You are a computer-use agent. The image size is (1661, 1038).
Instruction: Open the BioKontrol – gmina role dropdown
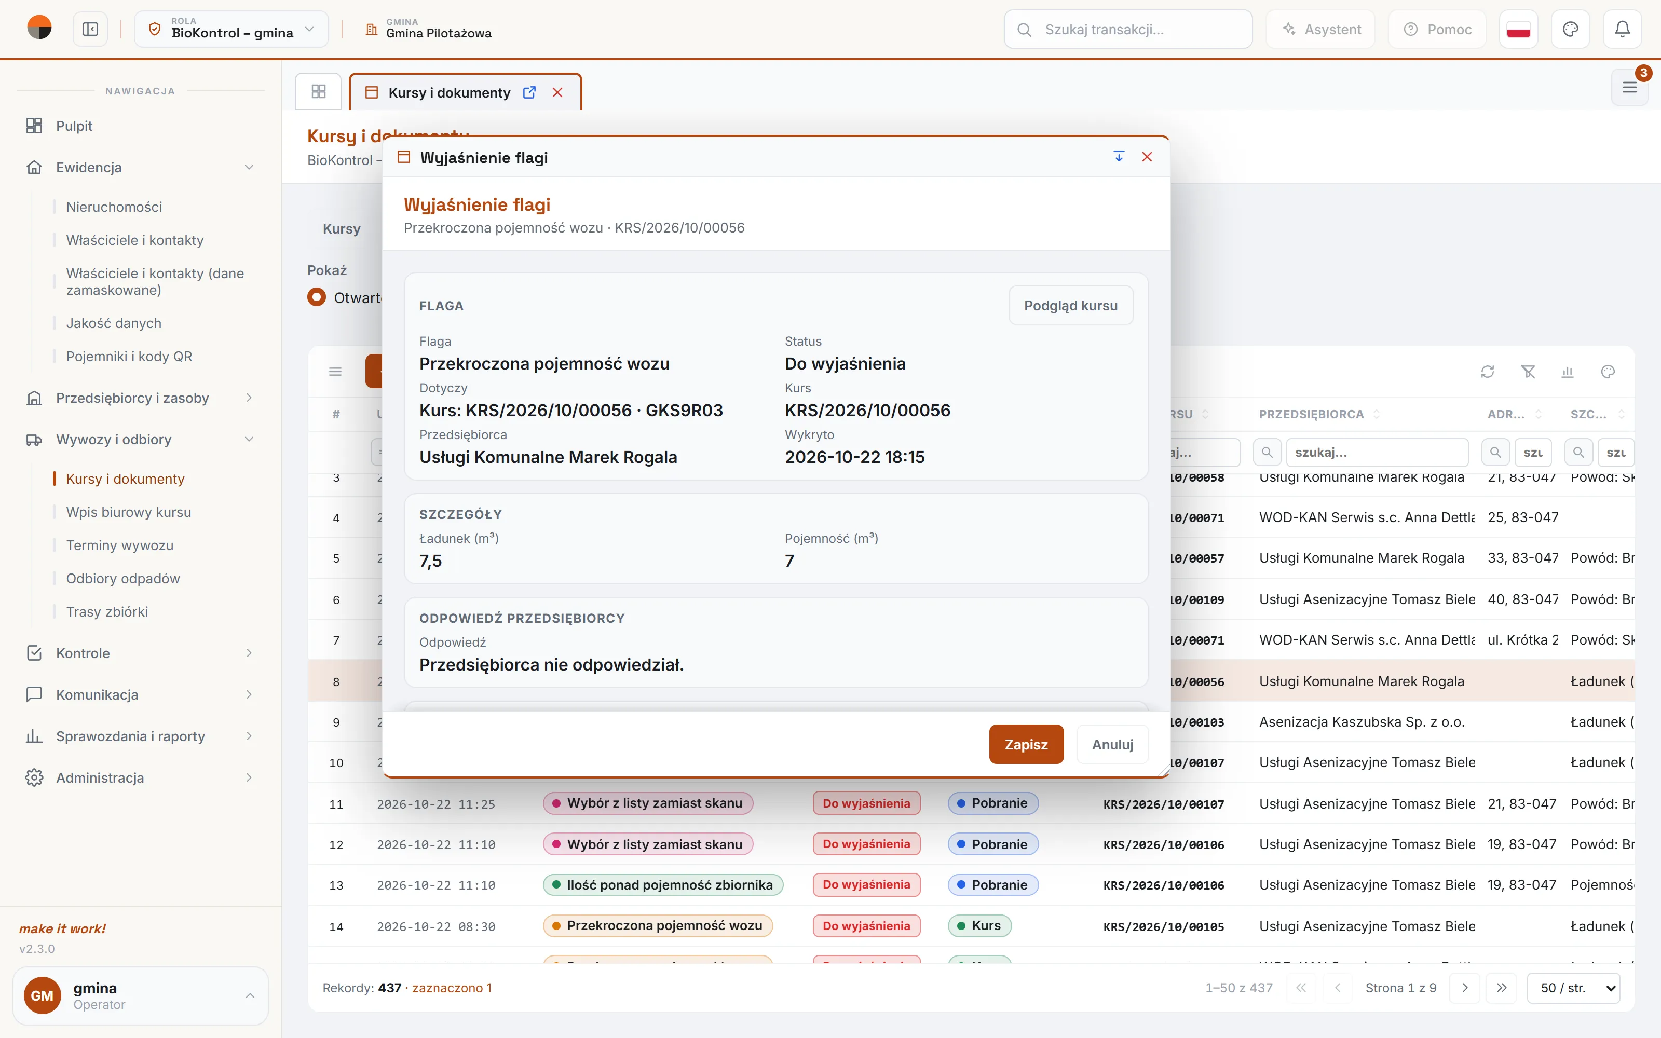click(x=232, y=30)
